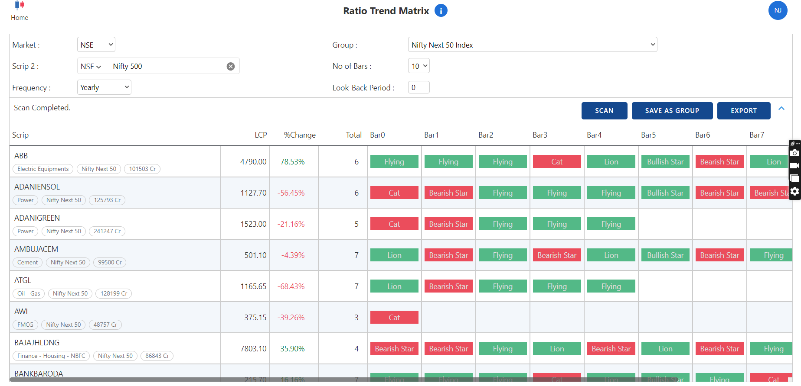Click Oil - Gas tag on ATGL

[29, 293]
